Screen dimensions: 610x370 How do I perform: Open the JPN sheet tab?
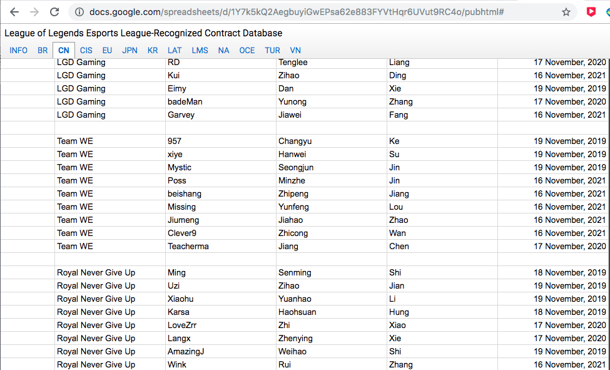(x=130, y=50)
